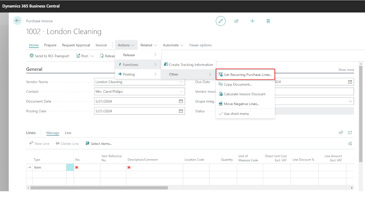Open the Invoice tab
Viewport: 365px width, 219px height.
pos(101,45)
